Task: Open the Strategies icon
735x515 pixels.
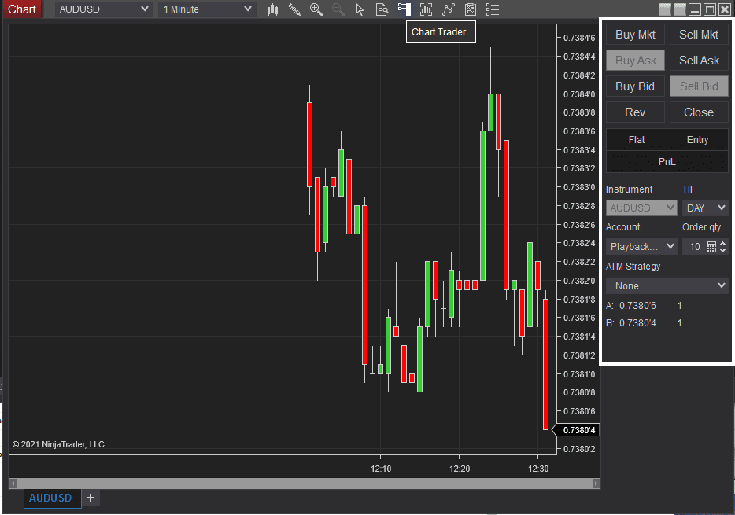Action: pos(470,9)
